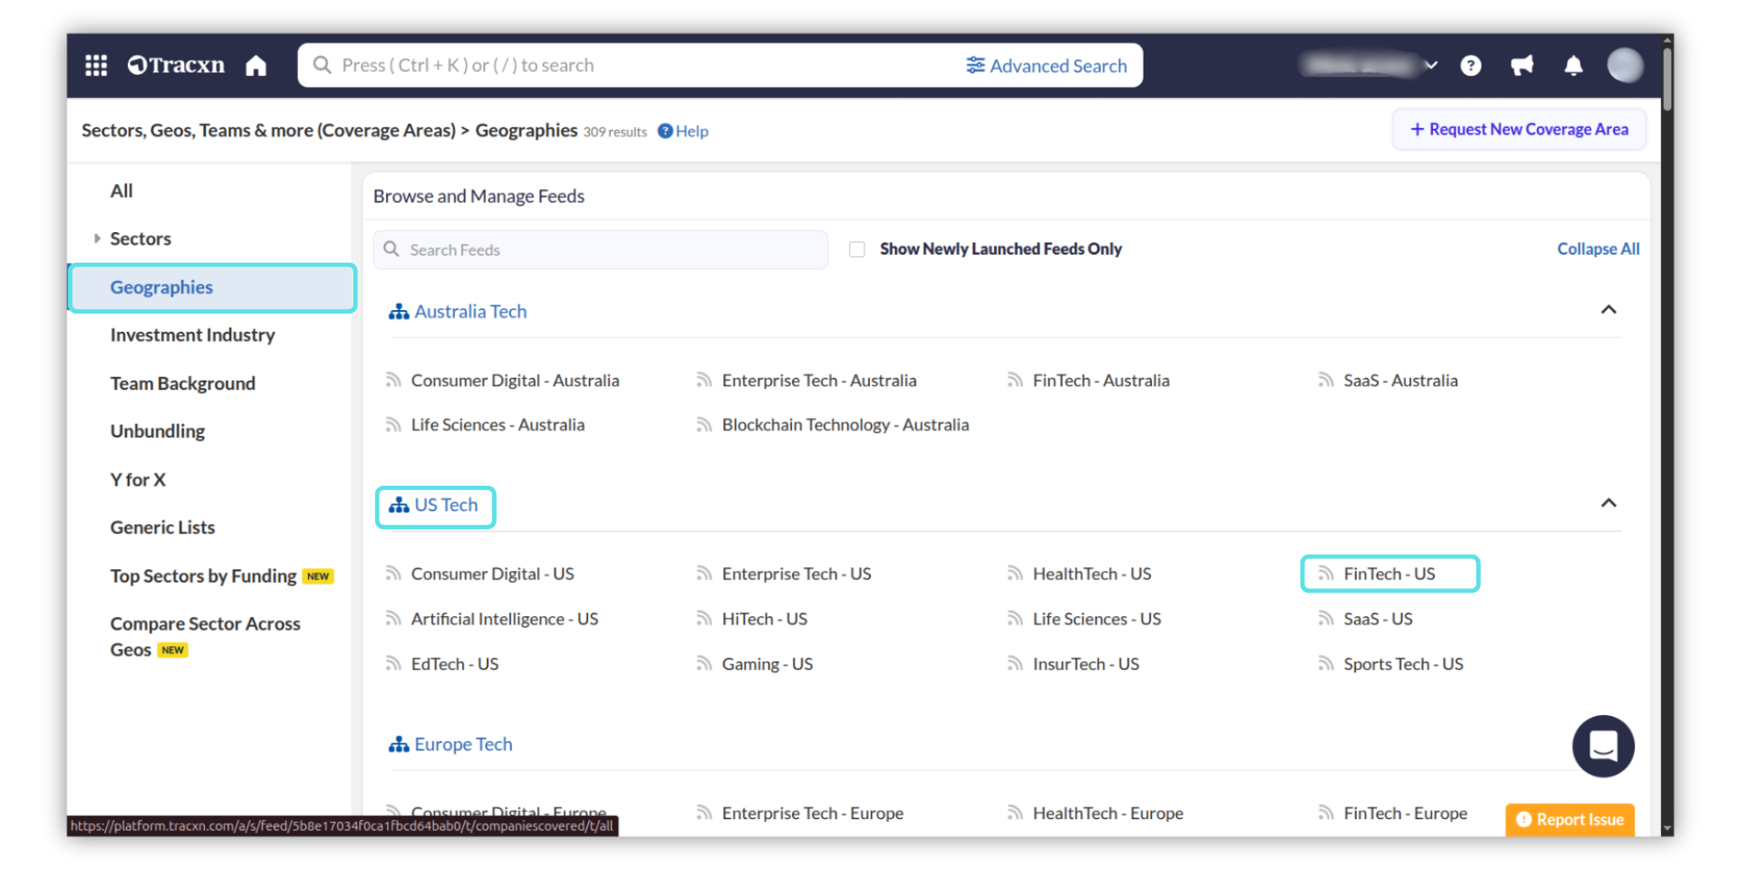Screen dimensions: 1740x870
Task: Open the apps grid menu icon
Action: (x=96, y=65)
